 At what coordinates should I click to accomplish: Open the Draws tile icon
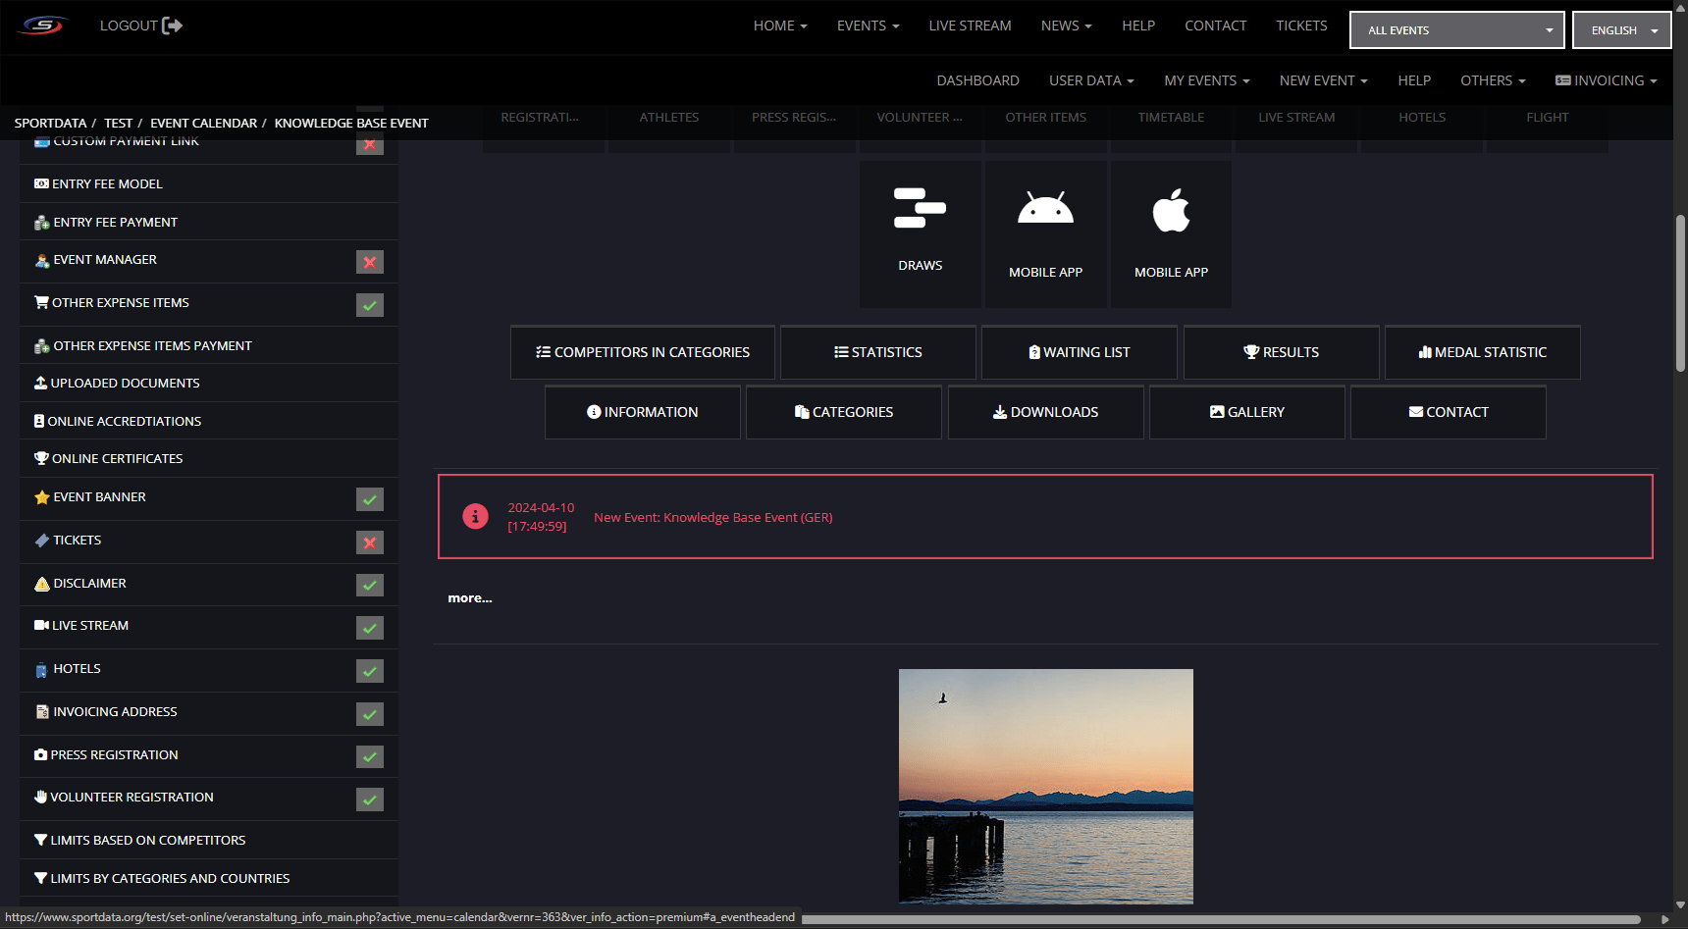[x=920, y=208]
